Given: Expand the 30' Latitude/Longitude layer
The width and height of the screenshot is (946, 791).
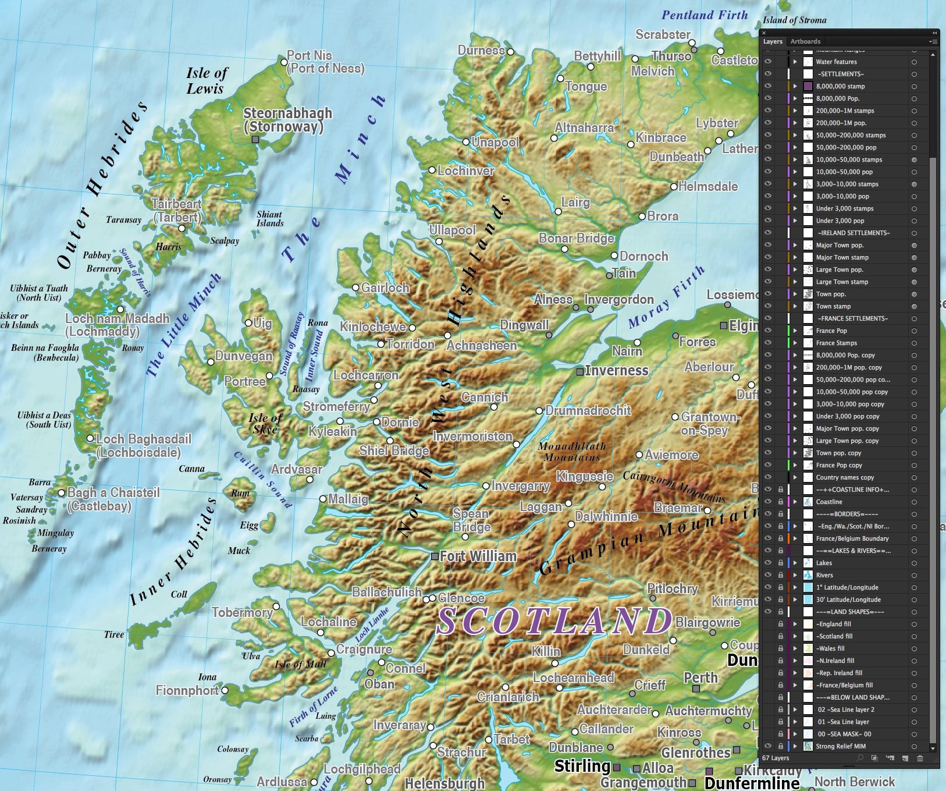Looking at the screenshot, I should (x=795, y=600).
